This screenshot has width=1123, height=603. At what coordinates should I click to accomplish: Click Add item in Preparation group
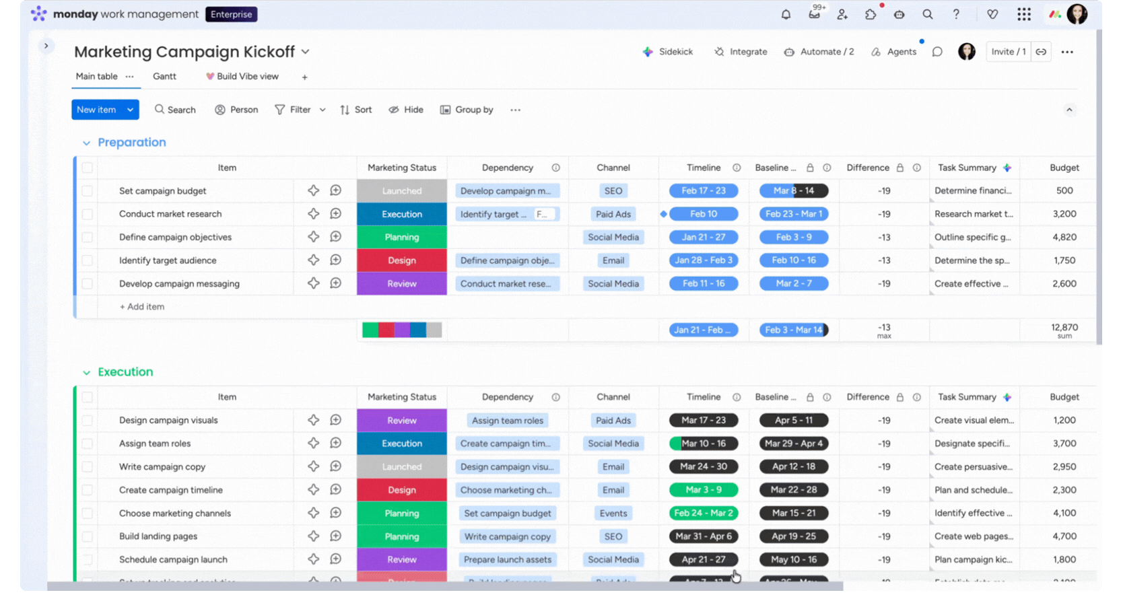142,307
